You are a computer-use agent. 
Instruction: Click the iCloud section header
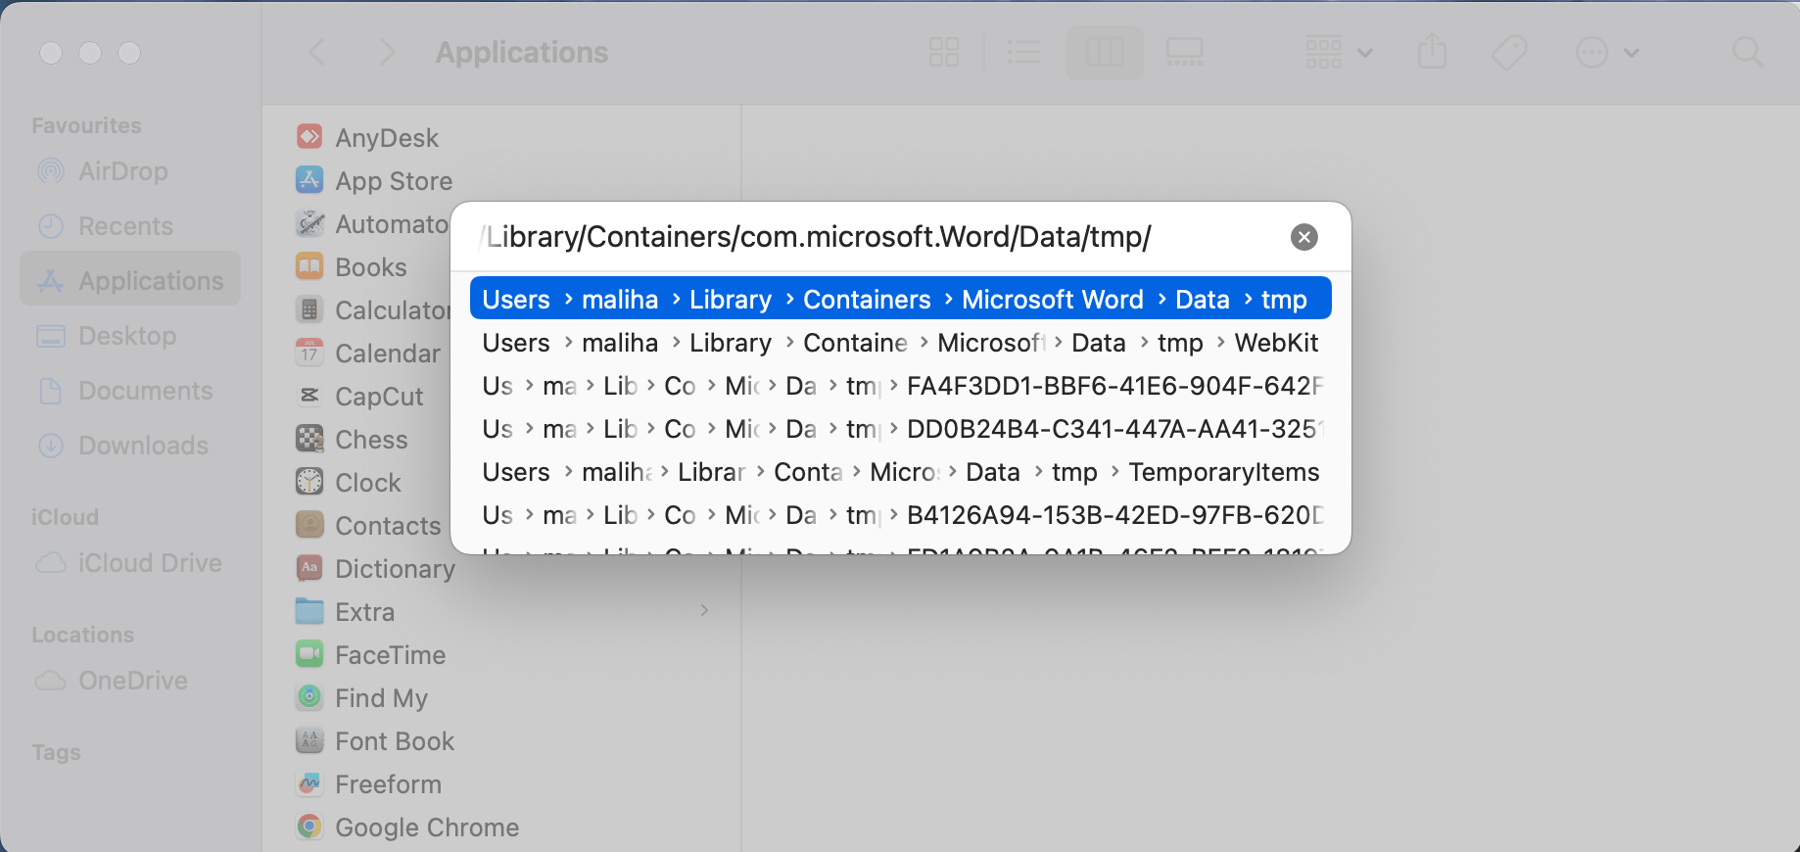(x=65, y=517)
